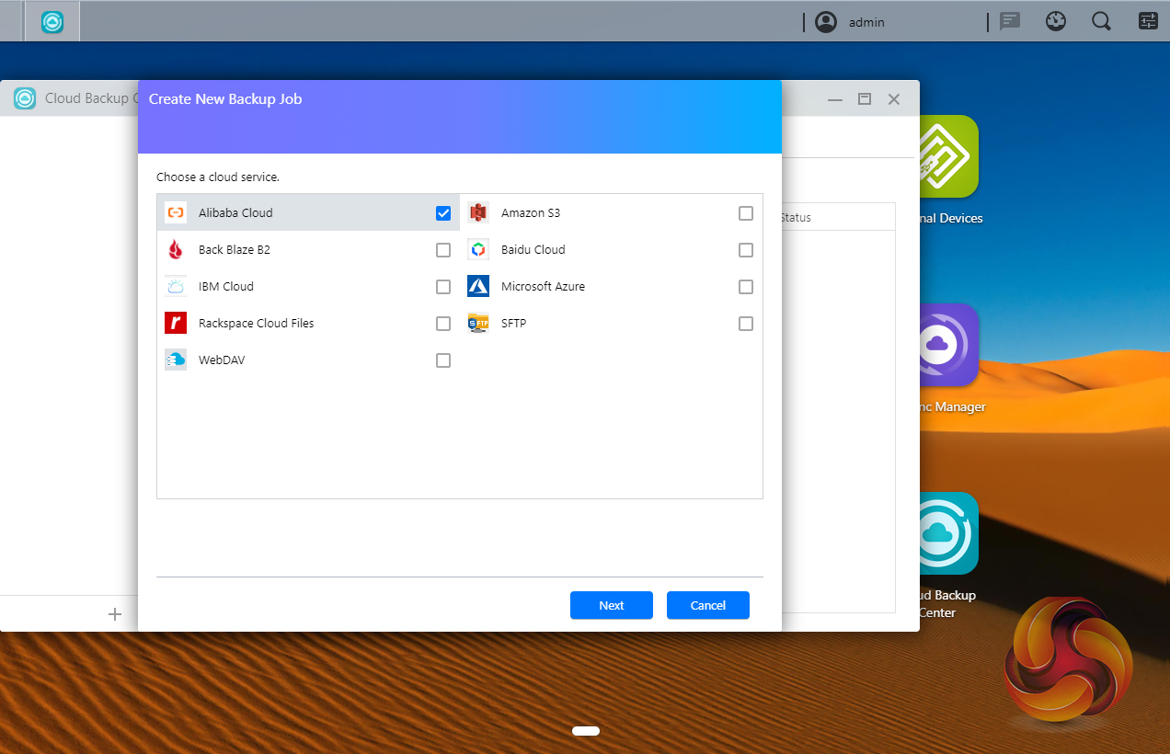Click the admin username text
This screenshot has width=1170, height=754.
[x=866, y=22]
